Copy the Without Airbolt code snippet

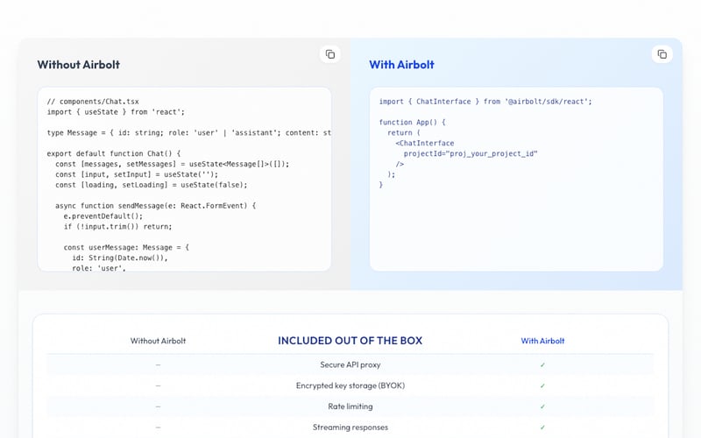click(330, 54)
